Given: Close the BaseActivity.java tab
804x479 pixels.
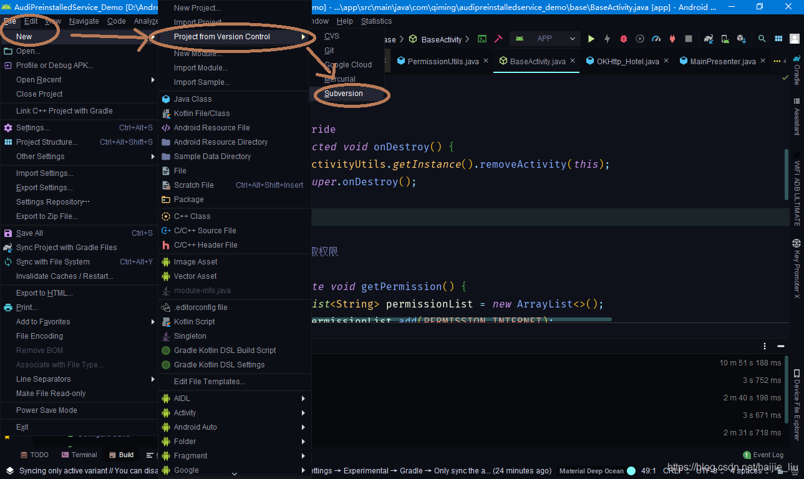Looking at the screenshot, I should [x=573, y=61].
